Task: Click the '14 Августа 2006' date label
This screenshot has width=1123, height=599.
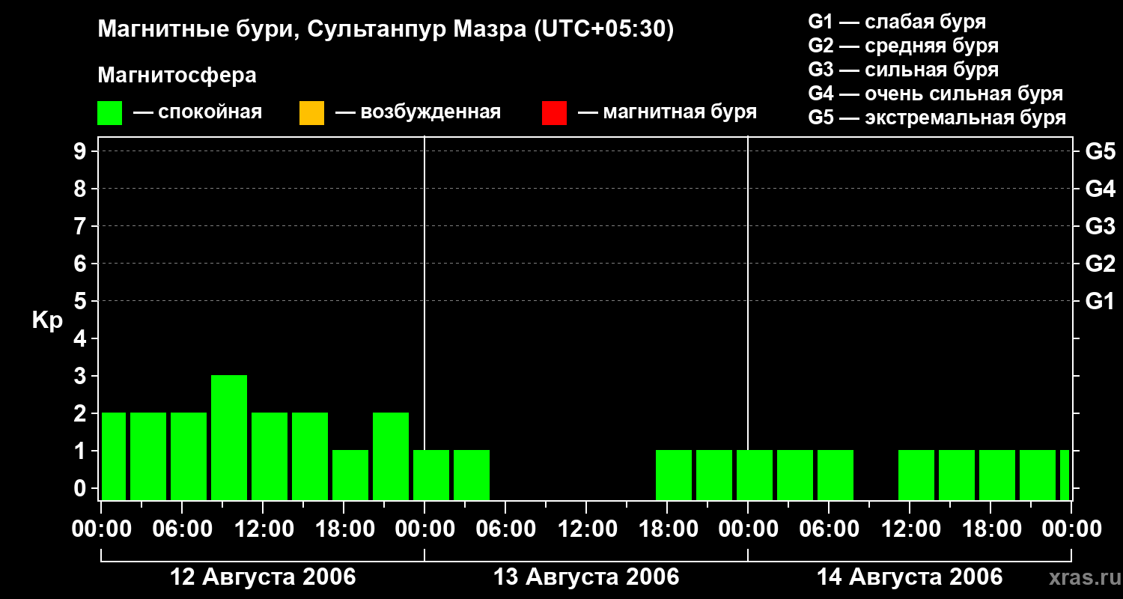Action: [x=910, y=577]
